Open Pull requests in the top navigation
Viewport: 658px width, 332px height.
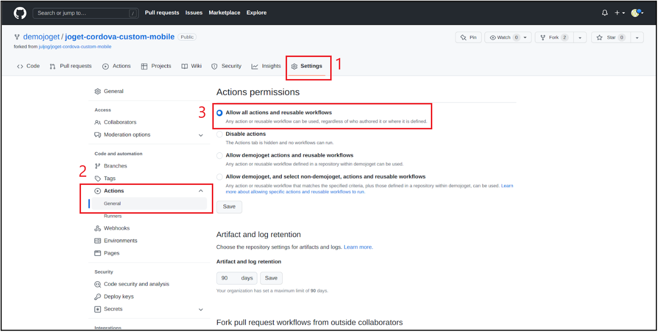tap(162, 13)
